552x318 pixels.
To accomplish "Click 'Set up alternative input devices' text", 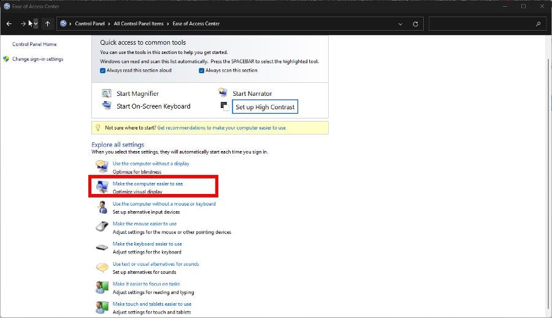I will coord(146,212).
